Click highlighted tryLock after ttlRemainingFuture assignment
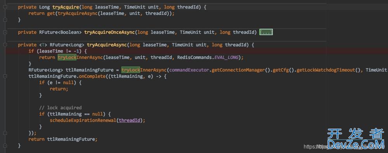The image size is (388, 153). point(131,70)
